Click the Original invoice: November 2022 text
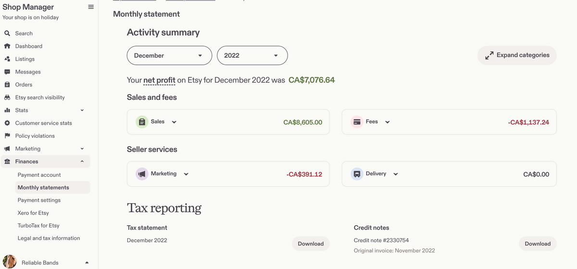Screen dimensions: 577x269 [x=394, y=251]
